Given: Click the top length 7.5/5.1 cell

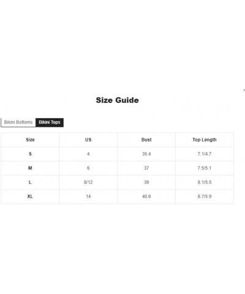Looking at the screenshot, I should pyautogui.click(x=205, y=168).
